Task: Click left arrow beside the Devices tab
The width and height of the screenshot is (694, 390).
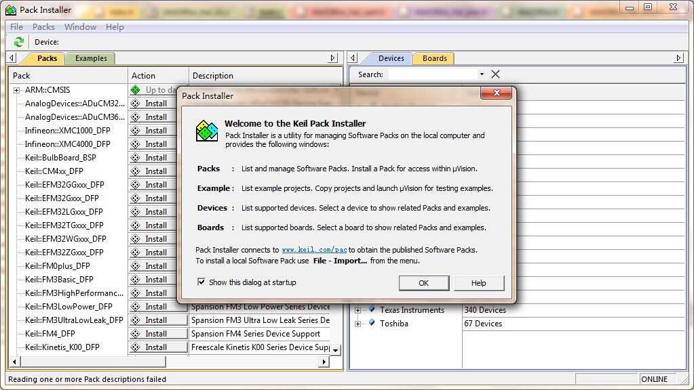Action: [x=353, y=58]
